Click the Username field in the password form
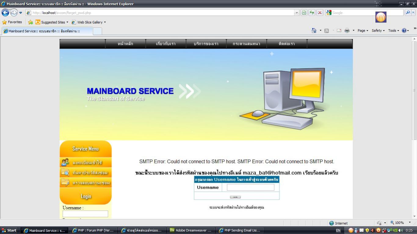The height and width of the screenshot is (234, 417). tap(251, 187)
